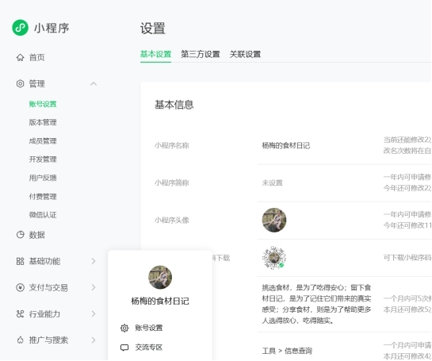
Task: Switch to the 关联设置 tab
Action: point(245,54)
